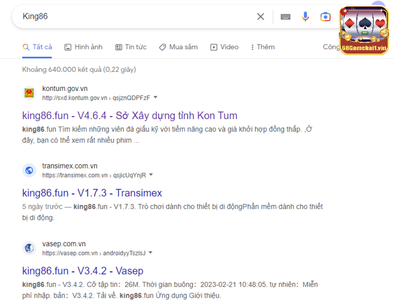
Task: Expand options arrow next to transimex.com.vn URL
Action: click(151, 175)
